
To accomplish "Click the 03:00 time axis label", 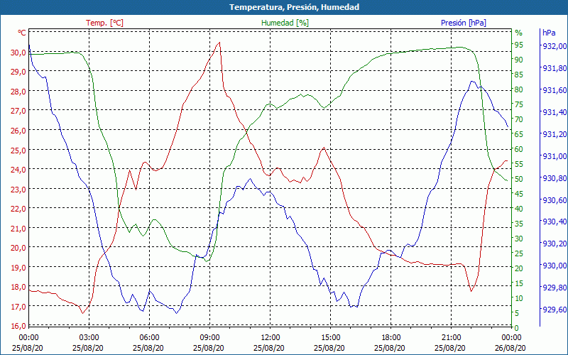I will click(89, 338).
